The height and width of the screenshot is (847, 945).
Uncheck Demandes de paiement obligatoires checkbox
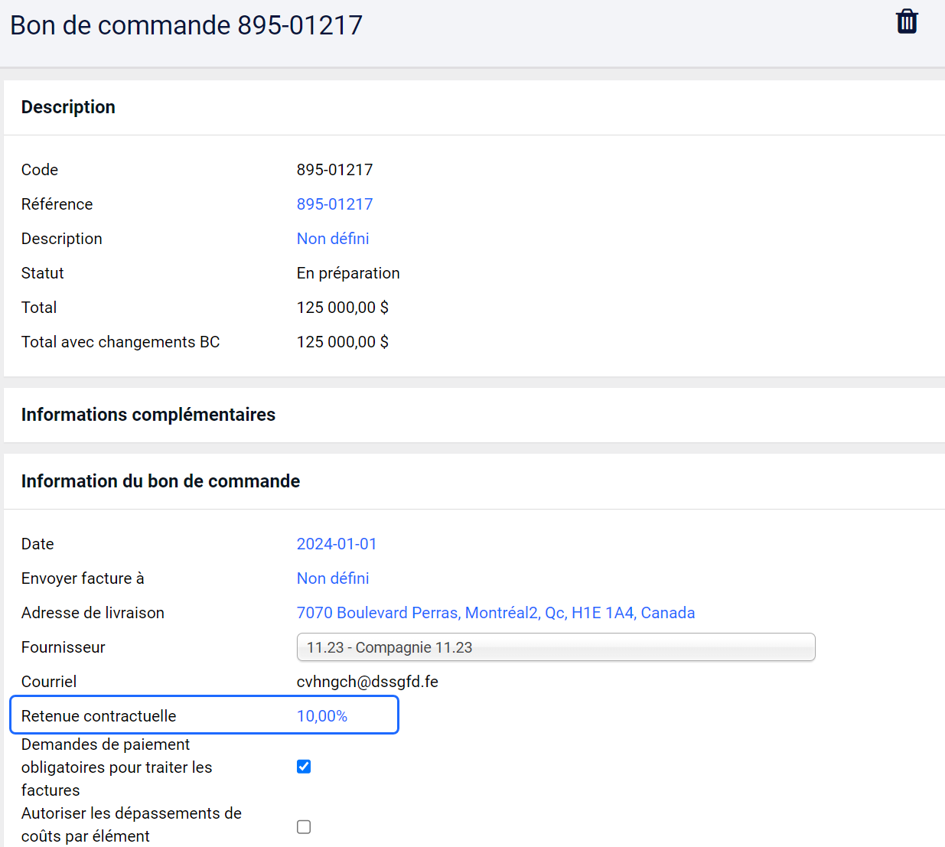304,767
